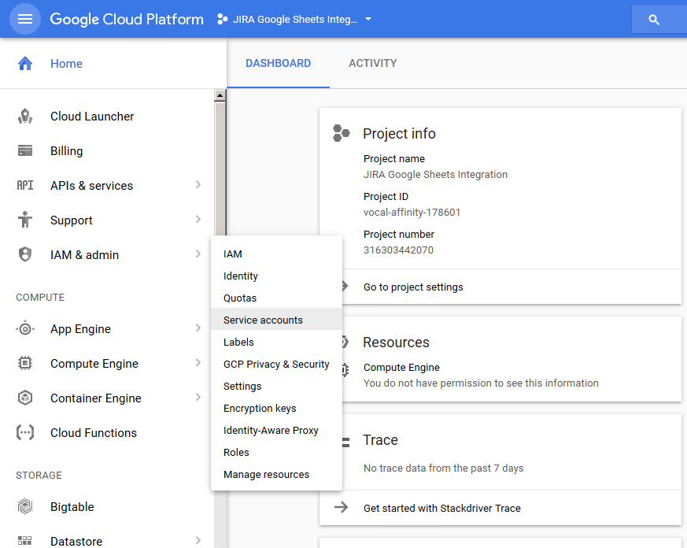Click the Cloud Functions icon
The height and width of the screenshot is (548, 687).
pyautogui.click(x=25, y=433)
